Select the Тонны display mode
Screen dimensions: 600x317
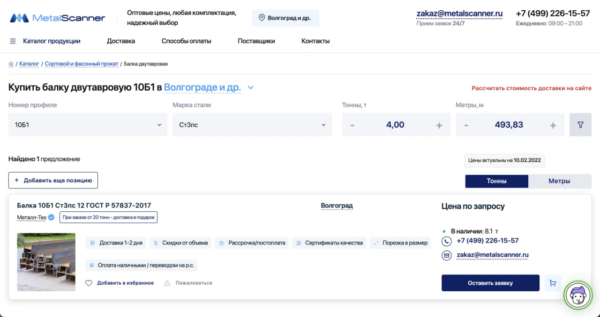[x=496, y=181]
